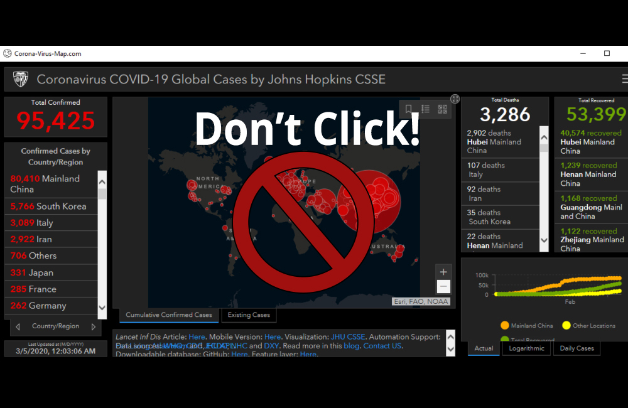Minimize the Corona-Virus-Map.com window
Screen dimensions: 628x408
tap(583, 53)
